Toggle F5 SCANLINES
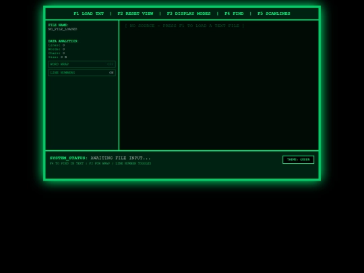The height and width of the screenshot is (273, 364). pos(274,13)
